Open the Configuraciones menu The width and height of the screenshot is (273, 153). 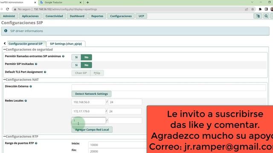(121, 16)
